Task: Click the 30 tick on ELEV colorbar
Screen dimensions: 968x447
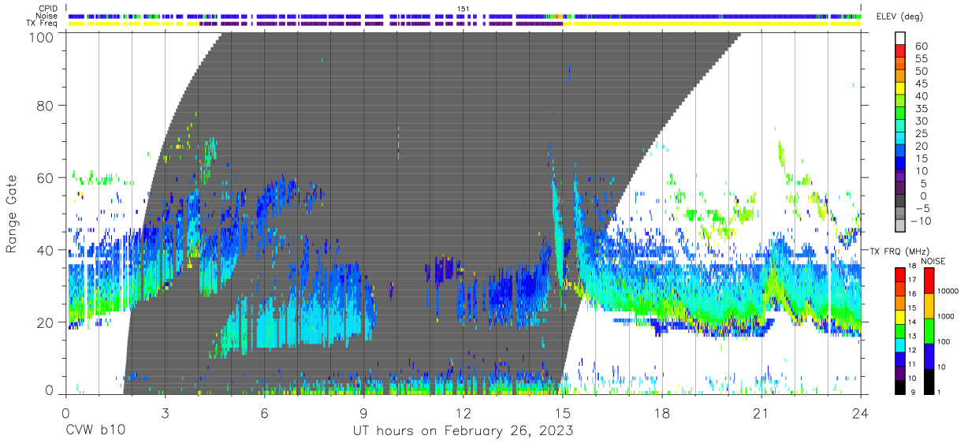Action: click(921, 121)
